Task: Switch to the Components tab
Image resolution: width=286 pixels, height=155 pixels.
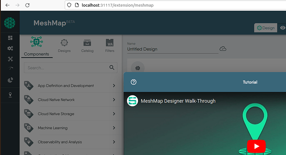Action: pyautogui.click(x=36, y=47)
